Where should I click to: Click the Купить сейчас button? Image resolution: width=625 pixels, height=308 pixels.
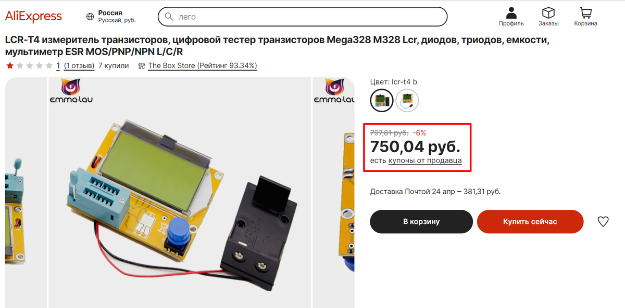[530, 222]
